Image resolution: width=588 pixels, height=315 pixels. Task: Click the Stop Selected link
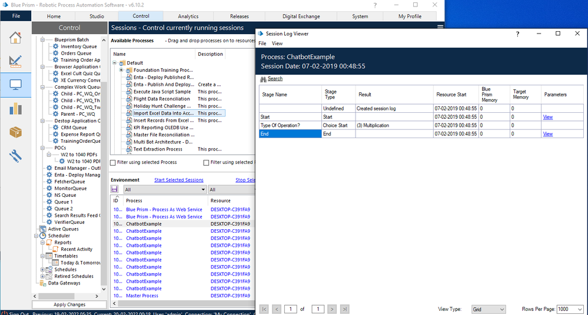[245, 180]
